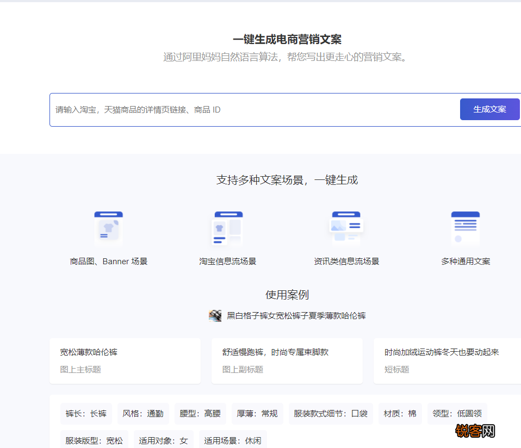
Task: Select the 宽松薄款哈伦裤 copy card
Action: pos(125,361)
